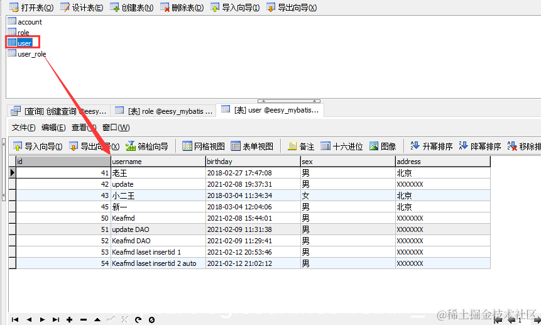The width and height of the screenshot is (541, 325).
Task: Click the Remove Sort (移除排序) icon
Action: point(512,146)
